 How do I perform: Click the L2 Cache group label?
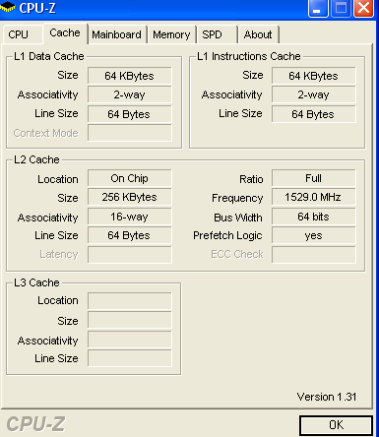point(36,159)
